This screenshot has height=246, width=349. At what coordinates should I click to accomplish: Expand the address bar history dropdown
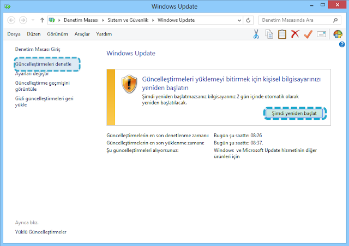pyautogui.click(x=239, y=20)
